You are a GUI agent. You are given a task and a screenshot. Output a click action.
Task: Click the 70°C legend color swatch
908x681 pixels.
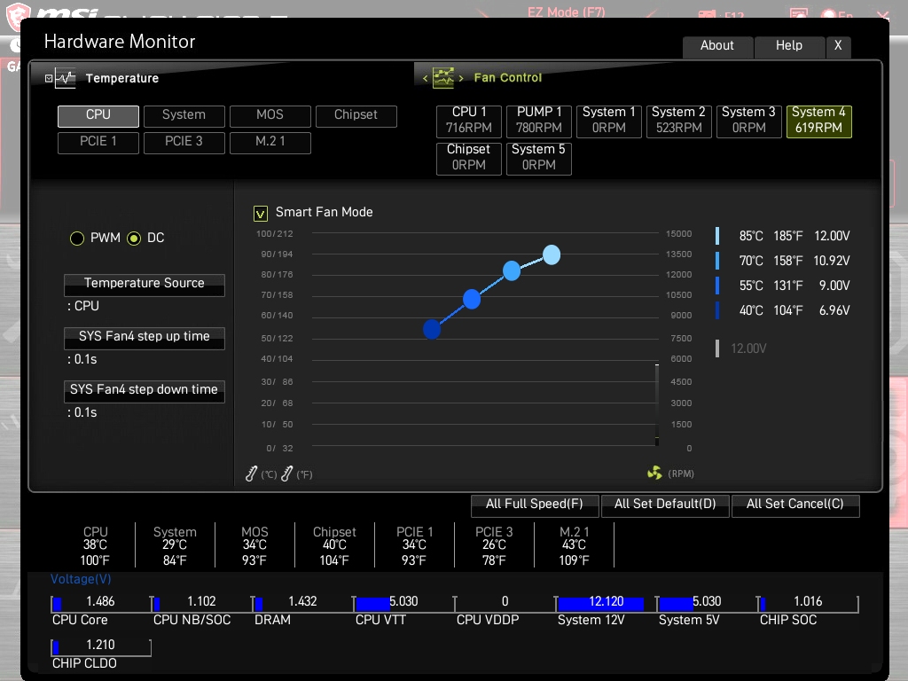pos(717,261)
